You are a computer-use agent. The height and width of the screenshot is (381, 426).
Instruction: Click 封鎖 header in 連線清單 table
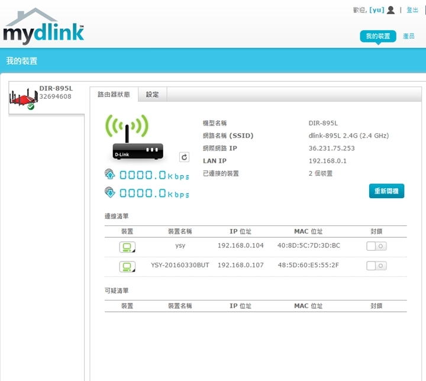pos(376,231)
